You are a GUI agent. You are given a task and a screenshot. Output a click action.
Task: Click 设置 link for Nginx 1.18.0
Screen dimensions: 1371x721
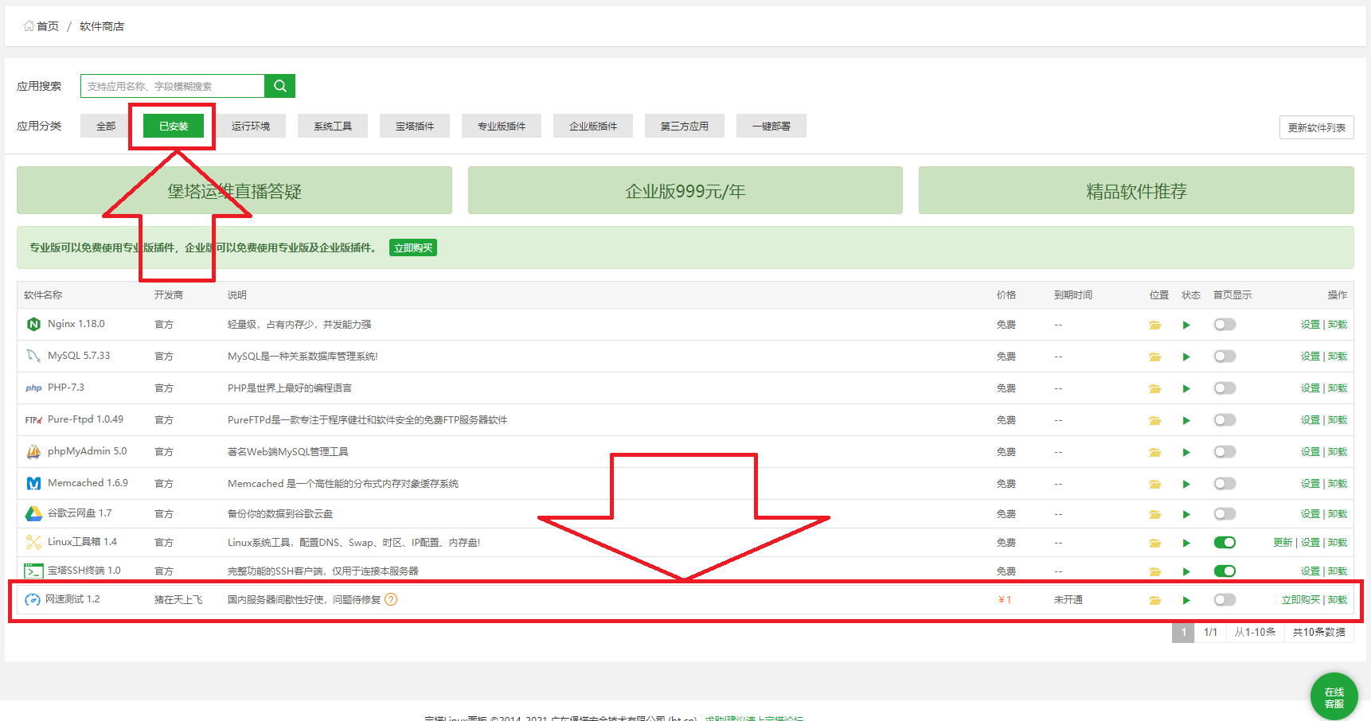point(1310,324)
